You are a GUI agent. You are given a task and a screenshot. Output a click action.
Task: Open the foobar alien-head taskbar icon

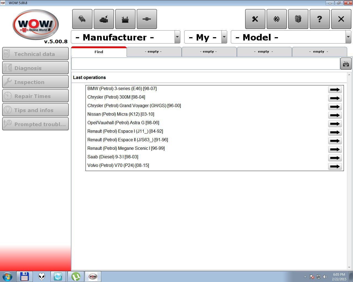(41, 276)
